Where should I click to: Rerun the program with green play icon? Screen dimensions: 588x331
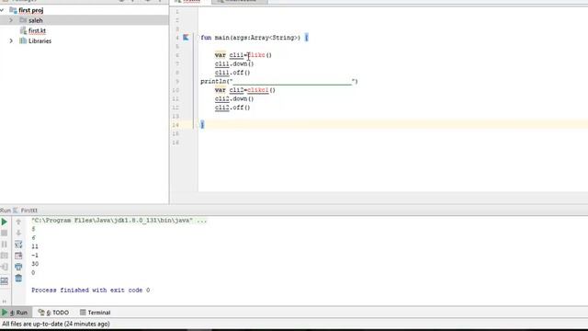(4, 222)
